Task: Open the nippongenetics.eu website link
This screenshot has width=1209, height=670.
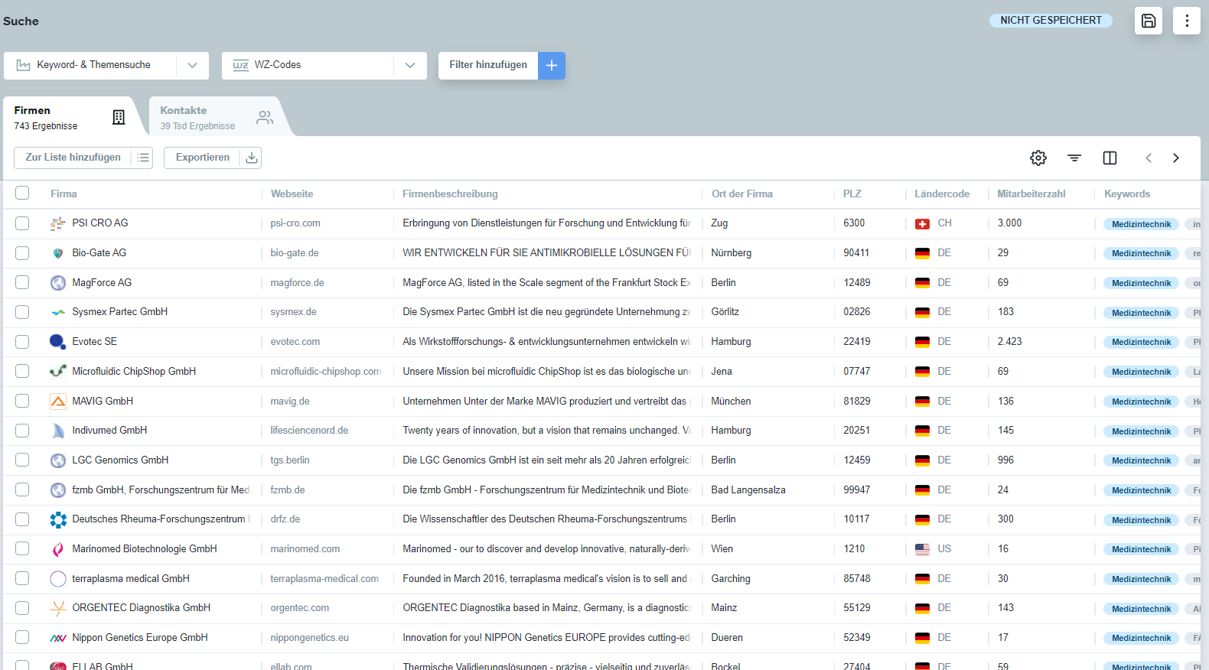Action: pos(309,638)
